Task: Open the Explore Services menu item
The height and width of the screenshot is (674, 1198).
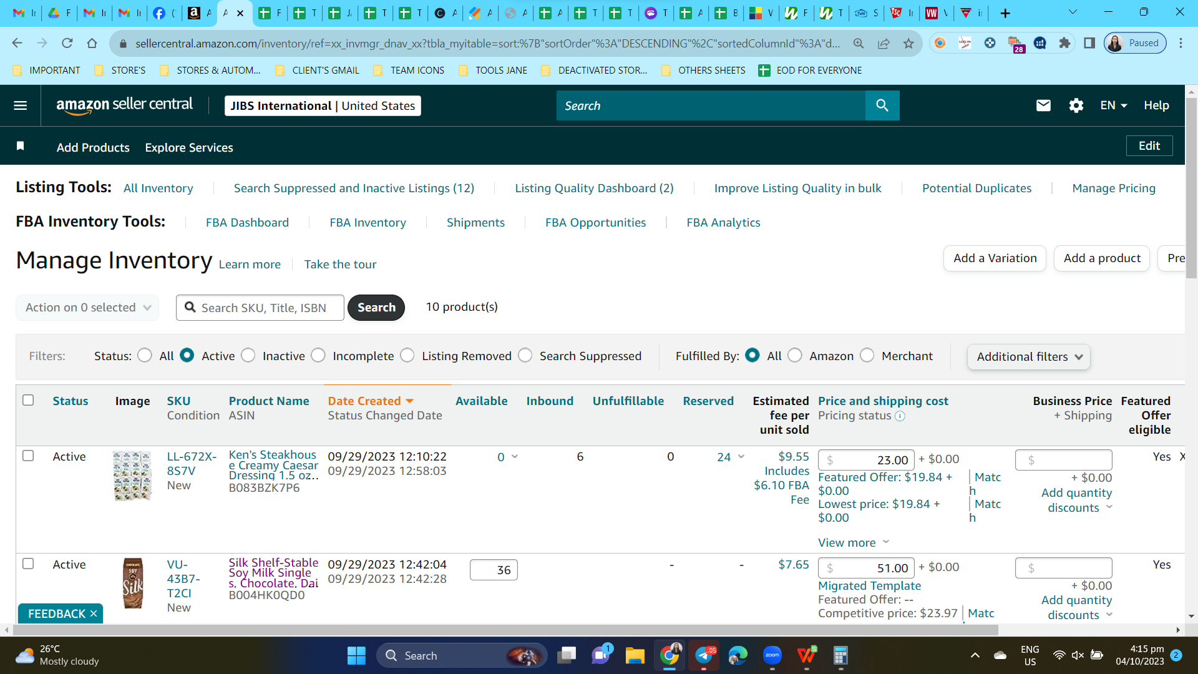Action: pyautogui.click(x=189, y=147)
